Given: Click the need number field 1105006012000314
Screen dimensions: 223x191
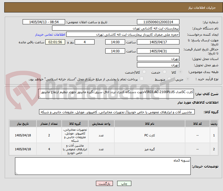Looking at the screenshot, I should point(158,22).
